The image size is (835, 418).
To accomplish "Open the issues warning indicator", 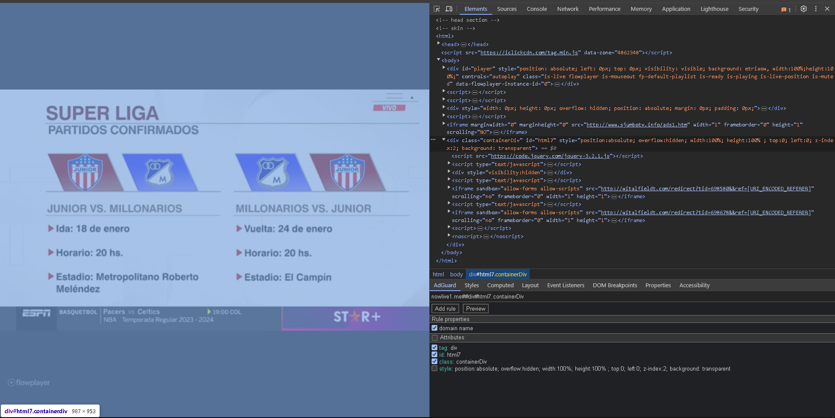I will (x=785, y=9).
